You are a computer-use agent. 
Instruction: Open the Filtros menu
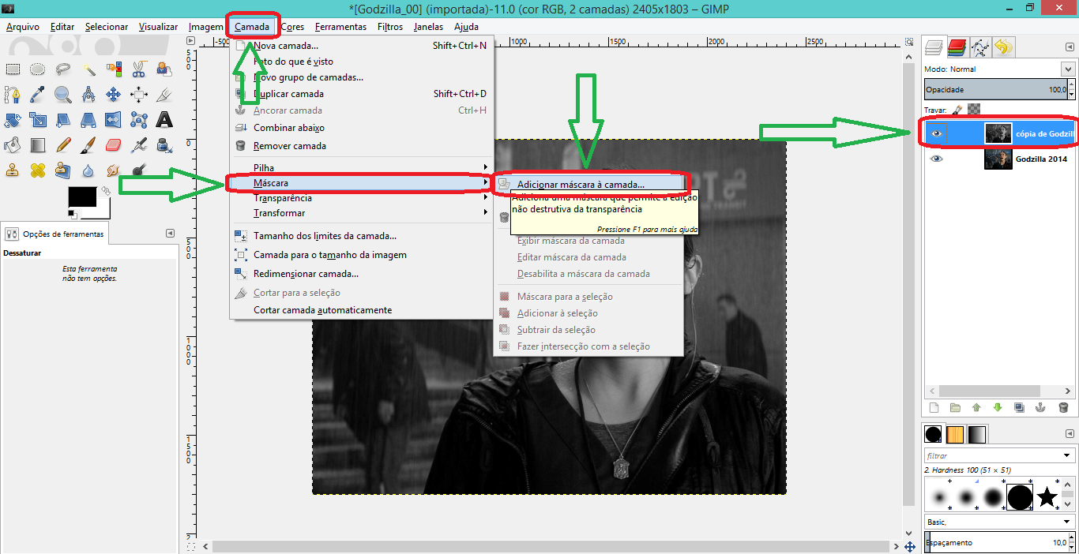click(x=390, y=27)
